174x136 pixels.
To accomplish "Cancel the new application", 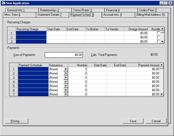I will coord(156,121).
